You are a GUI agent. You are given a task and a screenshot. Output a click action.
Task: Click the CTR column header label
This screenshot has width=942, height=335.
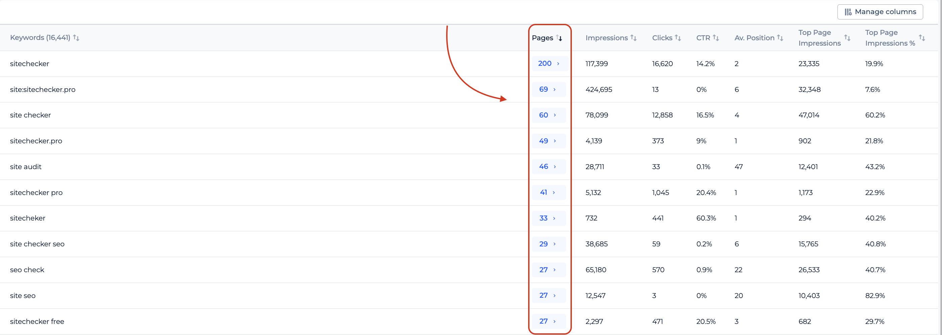(x=703, y=38)
